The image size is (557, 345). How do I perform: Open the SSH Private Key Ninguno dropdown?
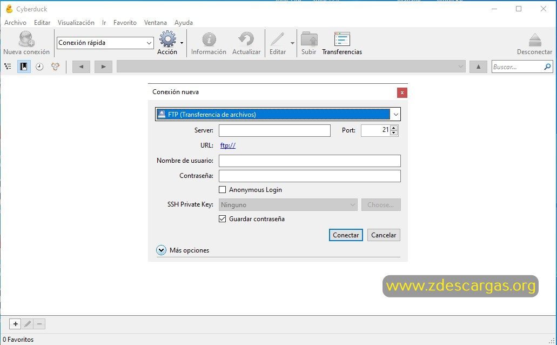(288, 204)
